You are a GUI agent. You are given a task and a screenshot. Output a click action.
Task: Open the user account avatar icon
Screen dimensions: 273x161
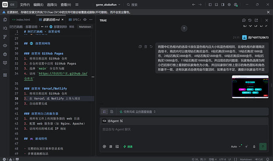pos(235,5)
